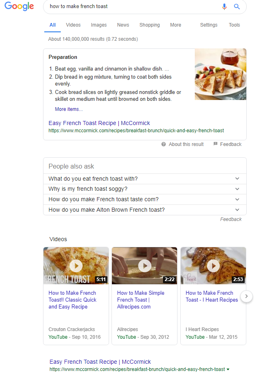Expand "What do you eat french toast with?"
The width and height of the screenshot is (262, 373).
[x=237, y=179]
